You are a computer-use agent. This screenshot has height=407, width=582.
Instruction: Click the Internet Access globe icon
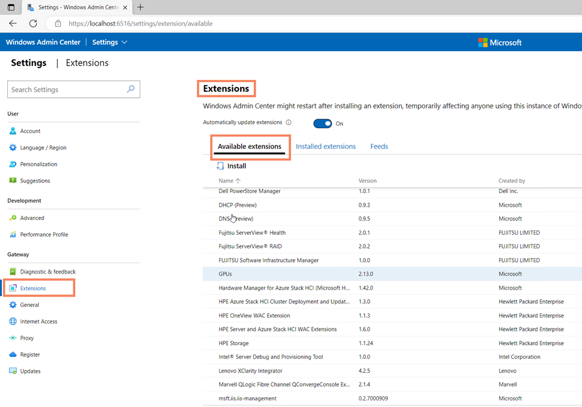pos(13,321)
